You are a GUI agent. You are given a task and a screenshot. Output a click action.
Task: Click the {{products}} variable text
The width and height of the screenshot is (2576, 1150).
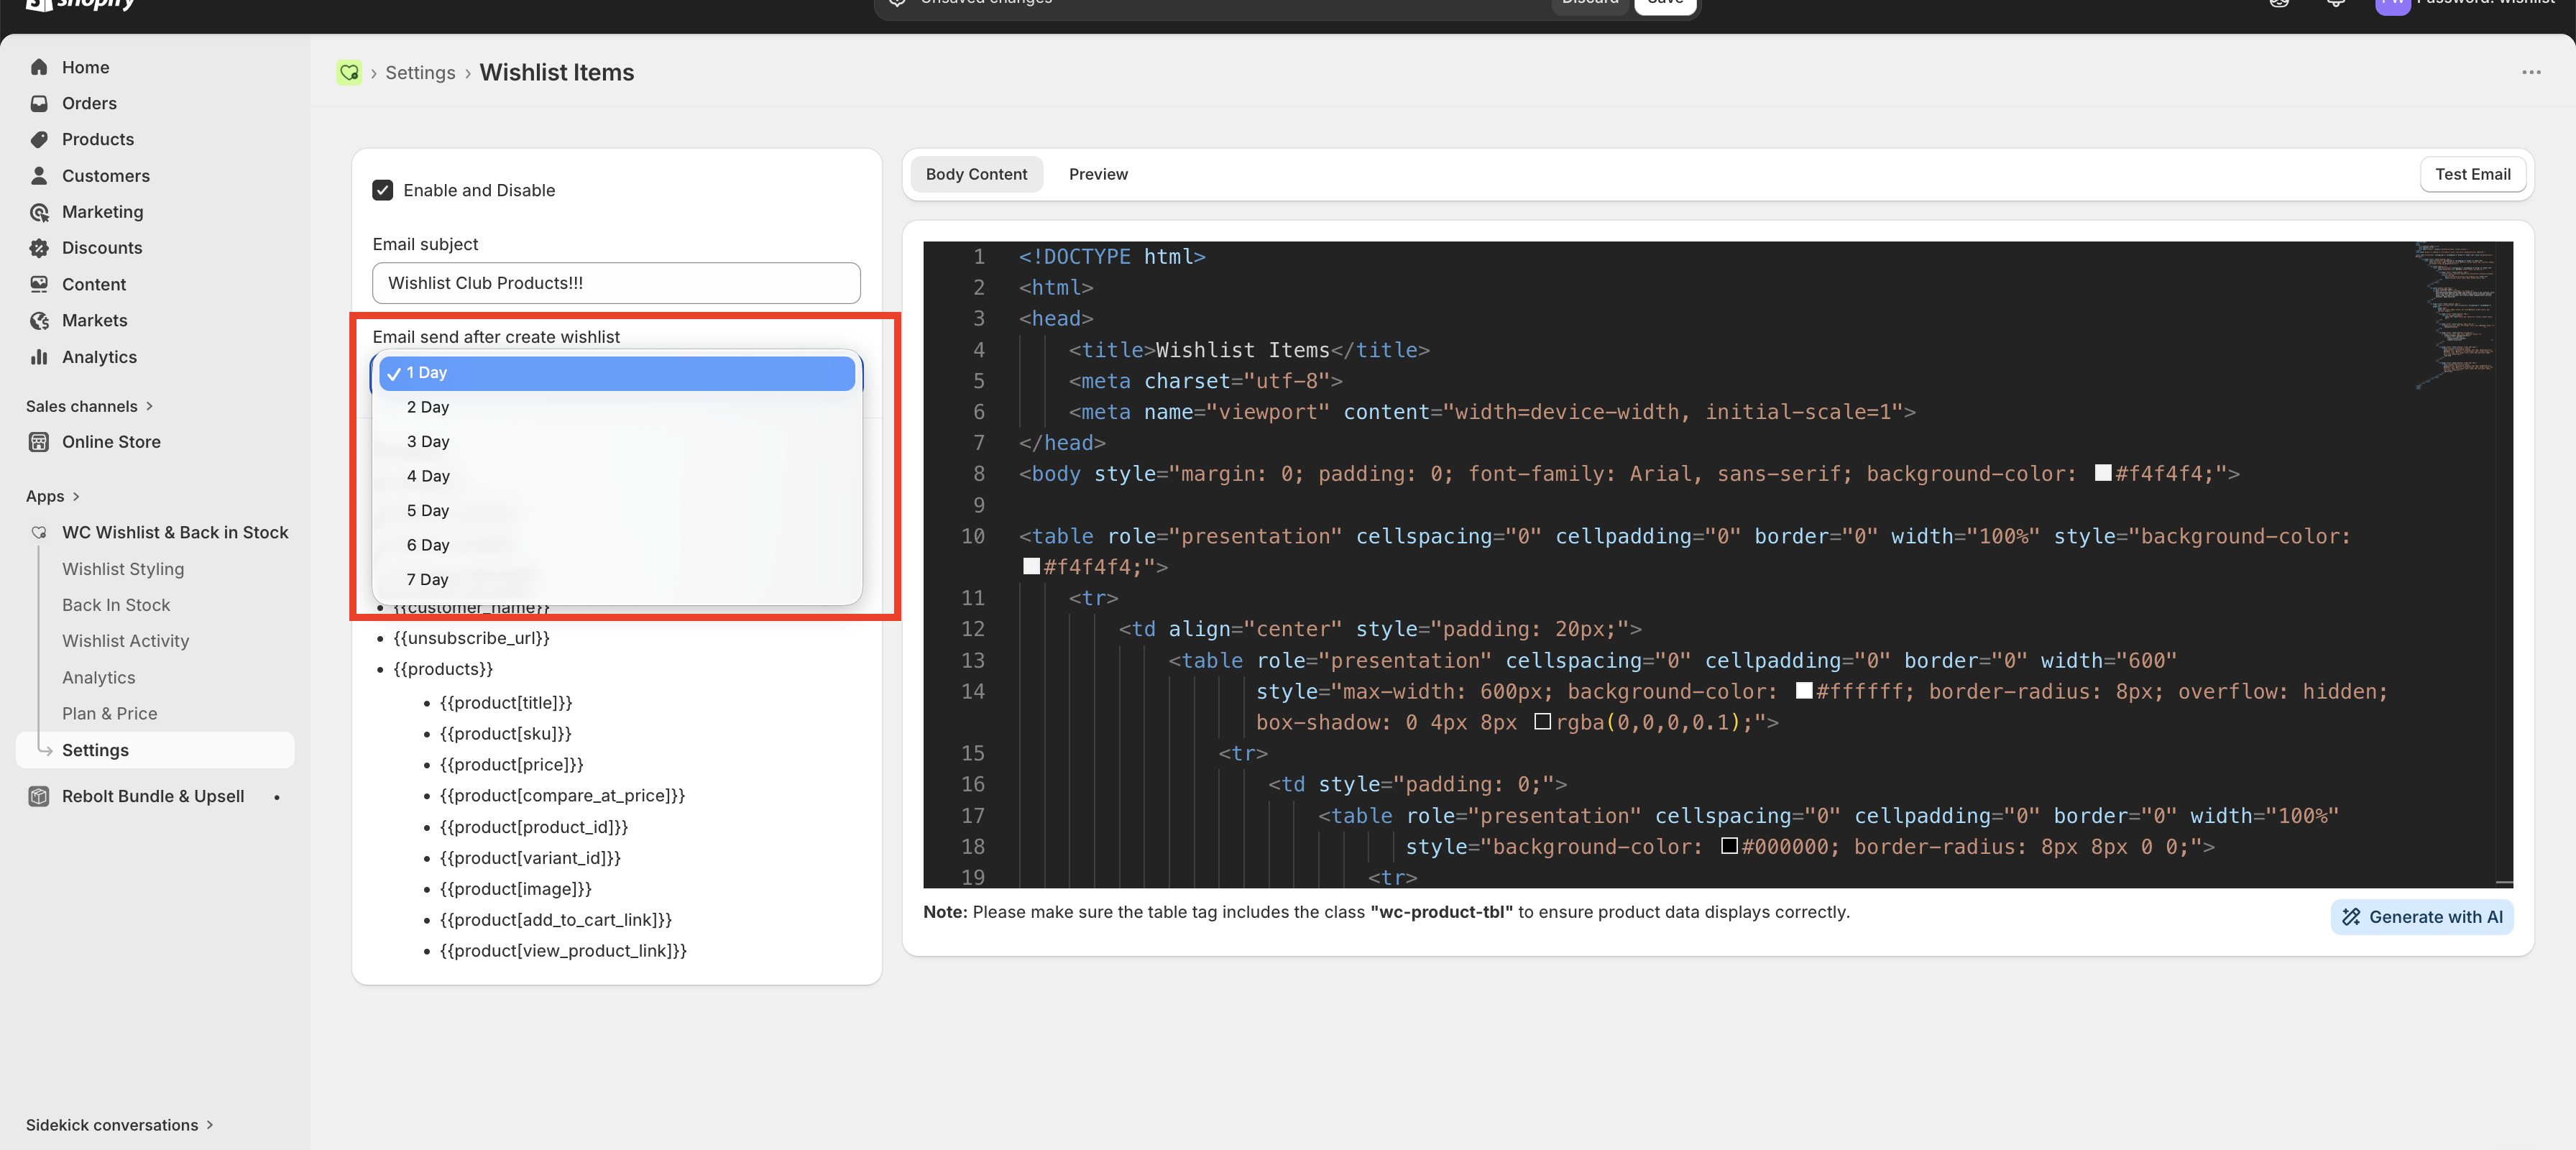[443, 669]
